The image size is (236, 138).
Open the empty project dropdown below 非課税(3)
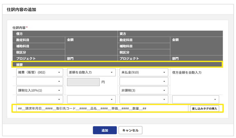click(144, 99)
